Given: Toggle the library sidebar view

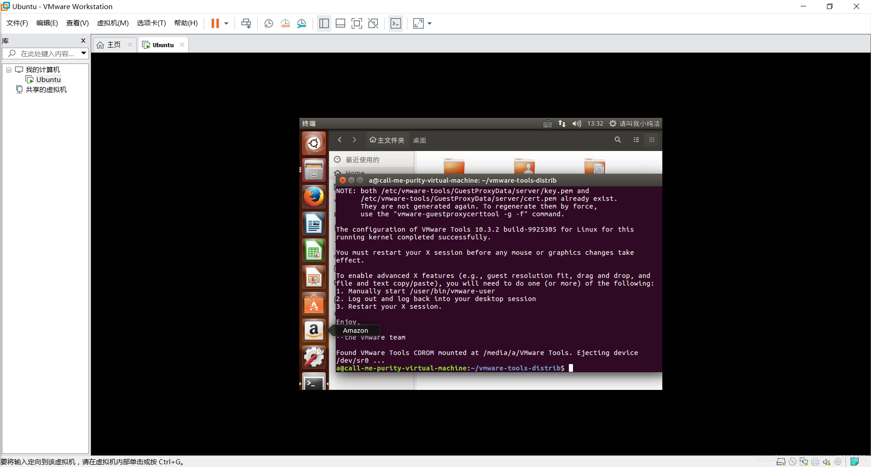Looking at the screenshot, I should [x=324, y=24].
